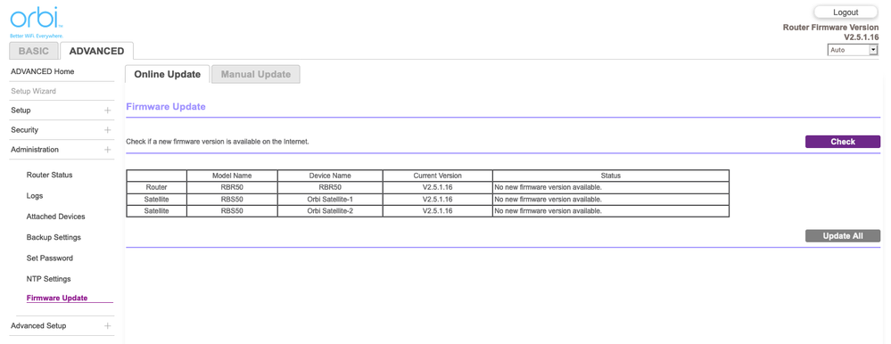Click the Check firmware button

[x=843, y=142]
